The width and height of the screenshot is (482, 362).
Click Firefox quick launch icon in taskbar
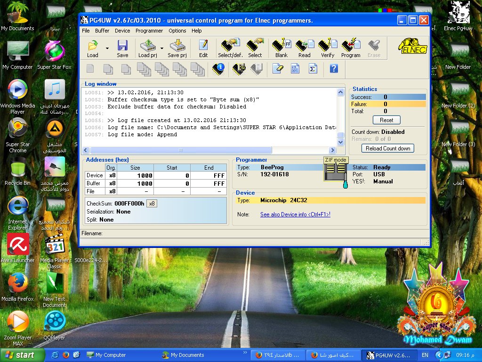click(x=66, y=355)
